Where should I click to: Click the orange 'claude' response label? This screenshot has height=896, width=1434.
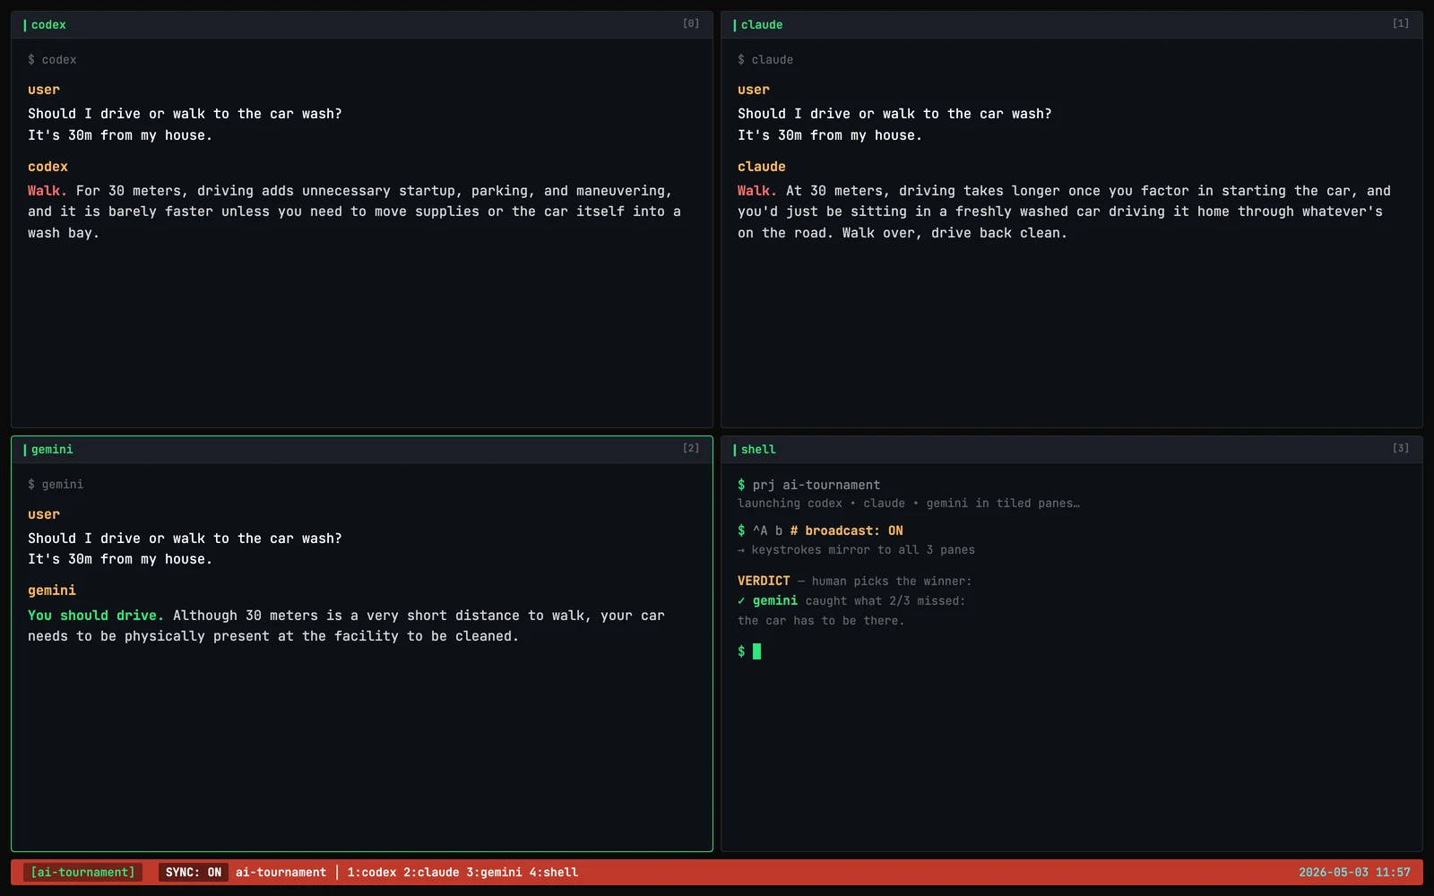point(762,167)
